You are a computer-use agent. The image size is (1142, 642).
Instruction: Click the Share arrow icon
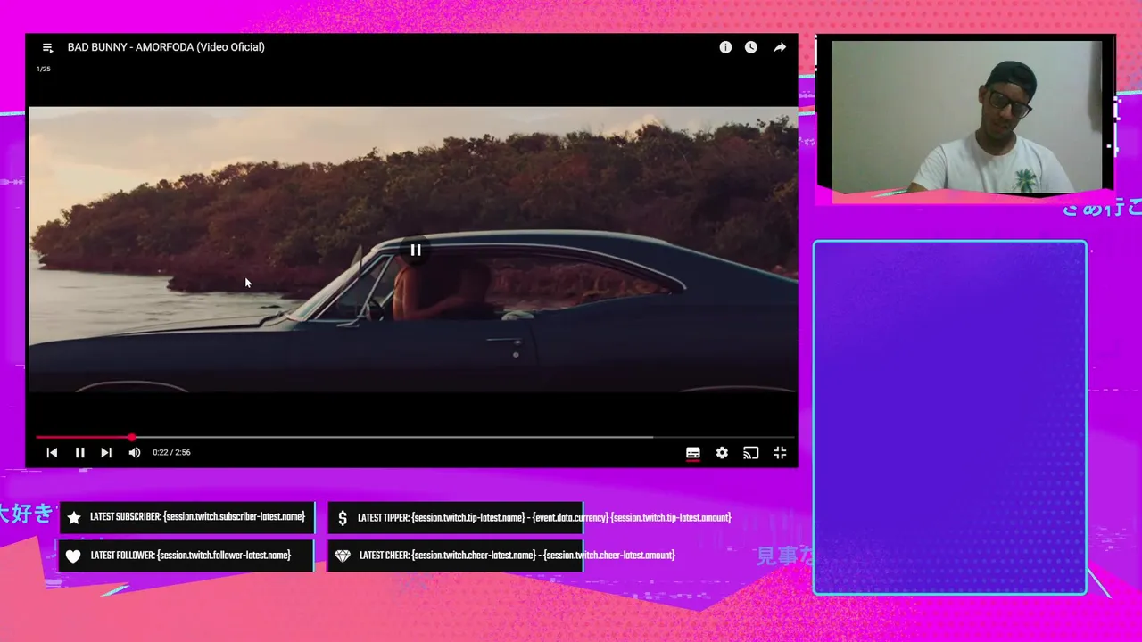pyautogui.click(x=780, y=47)
